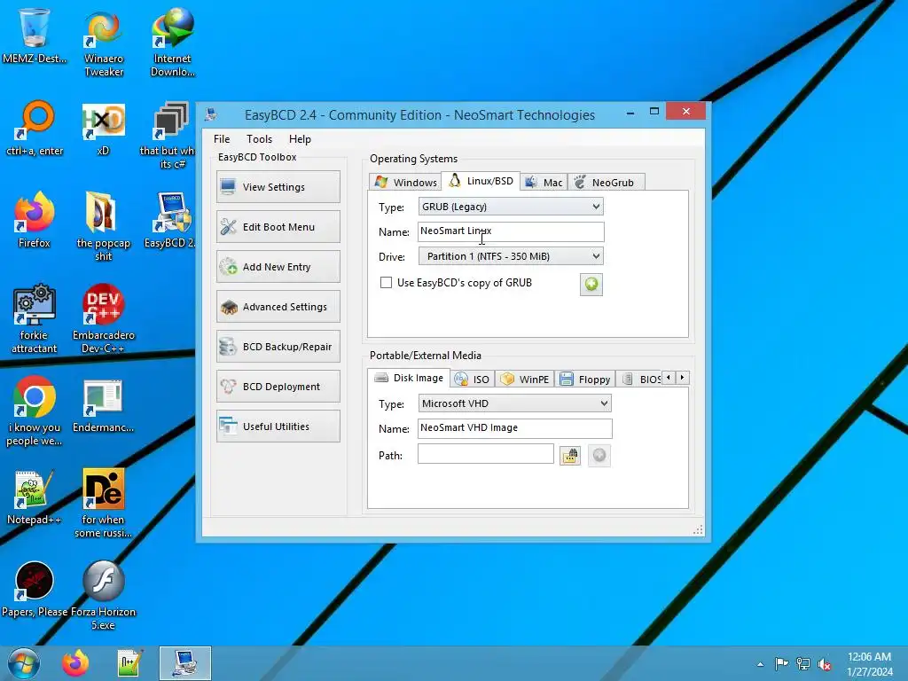
Task: Switch to the Floppy tab
Action: click(585, 380)
